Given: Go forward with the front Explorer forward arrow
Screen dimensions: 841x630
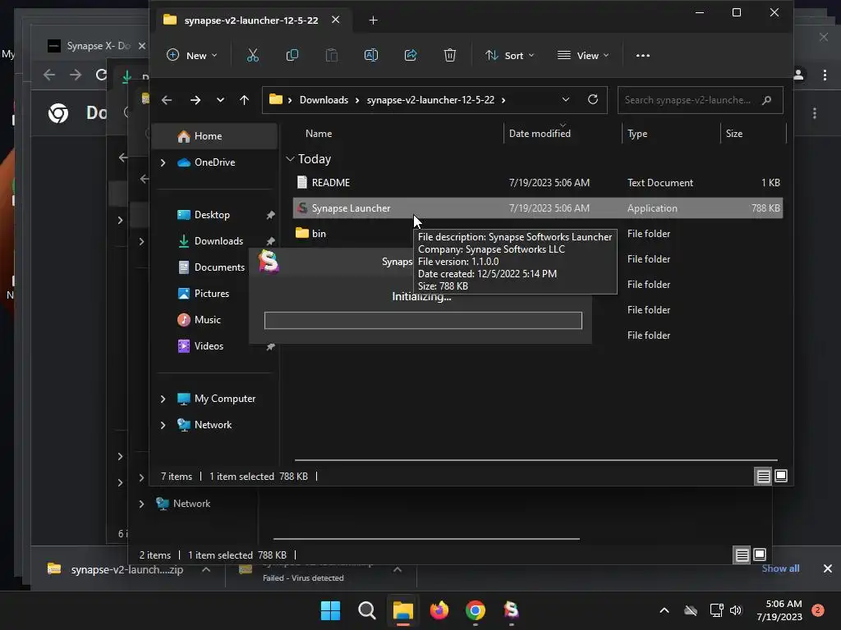Looking at the screenshot, I should coord(195,100).
